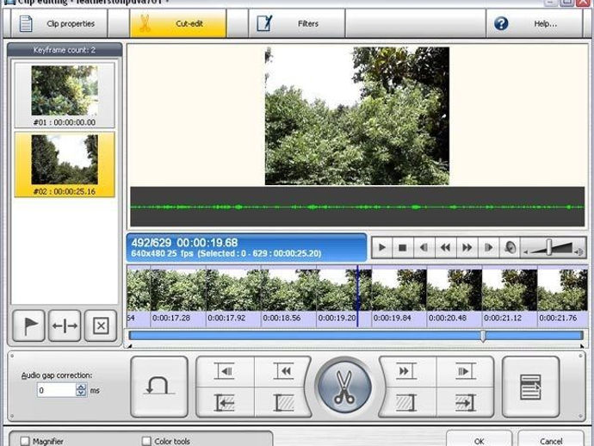The image size is (594, 446).
Task: Cut the clip with the scissors button
Action: pos(344,387)
